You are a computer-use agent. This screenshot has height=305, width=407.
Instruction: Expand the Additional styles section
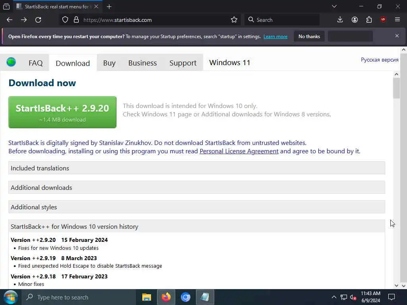tap(196, 207)
